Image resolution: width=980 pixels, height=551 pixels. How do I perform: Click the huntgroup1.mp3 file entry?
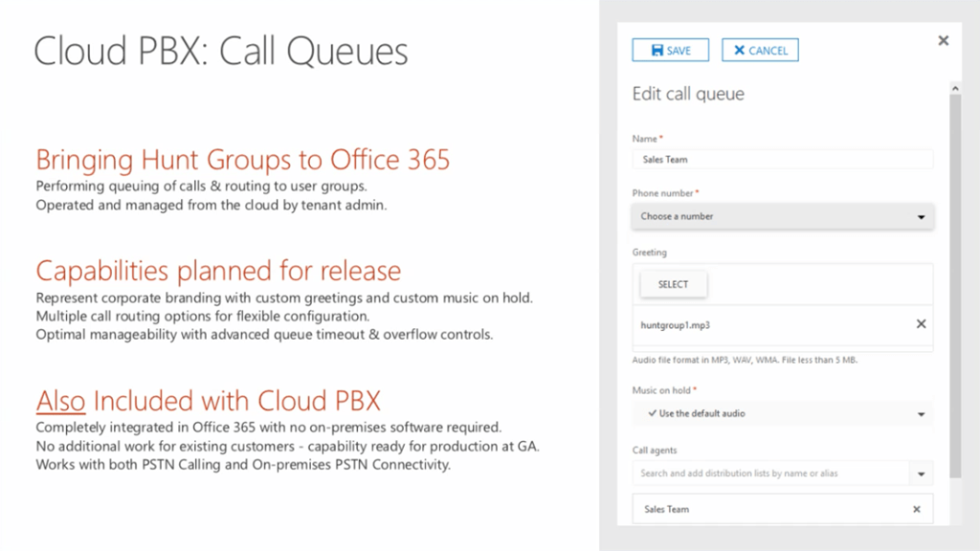click(x=676, y=325)
